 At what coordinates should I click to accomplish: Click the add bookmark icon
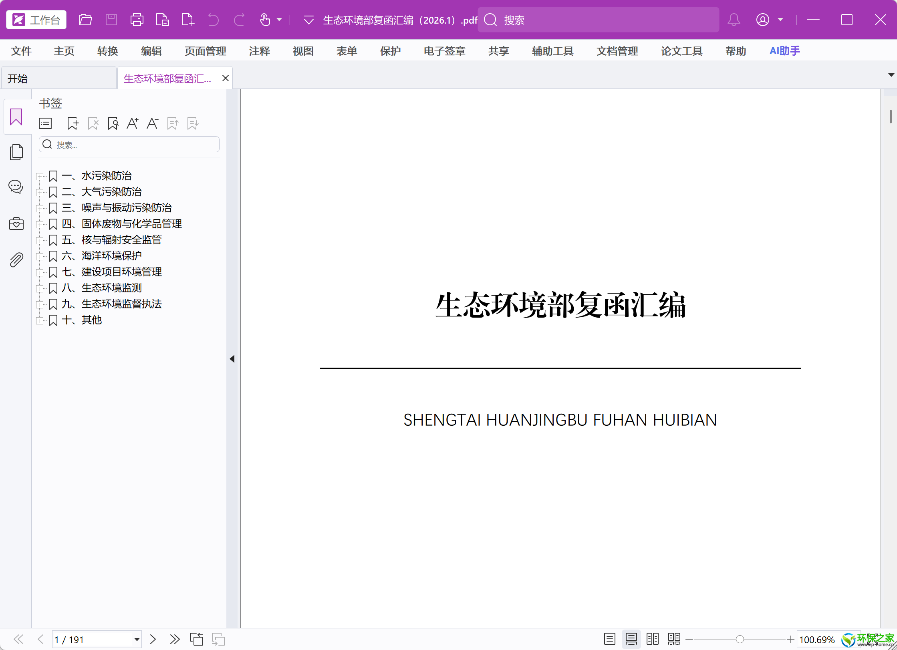[x=73, y=123]
